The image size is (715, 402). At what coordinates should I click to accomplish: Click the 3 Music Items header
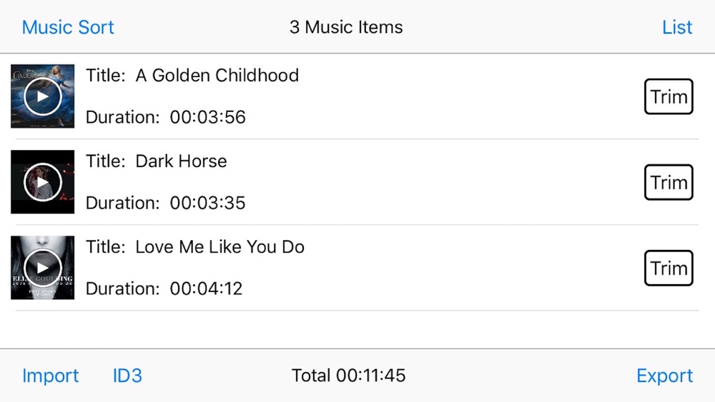click(x=346, y=27)
